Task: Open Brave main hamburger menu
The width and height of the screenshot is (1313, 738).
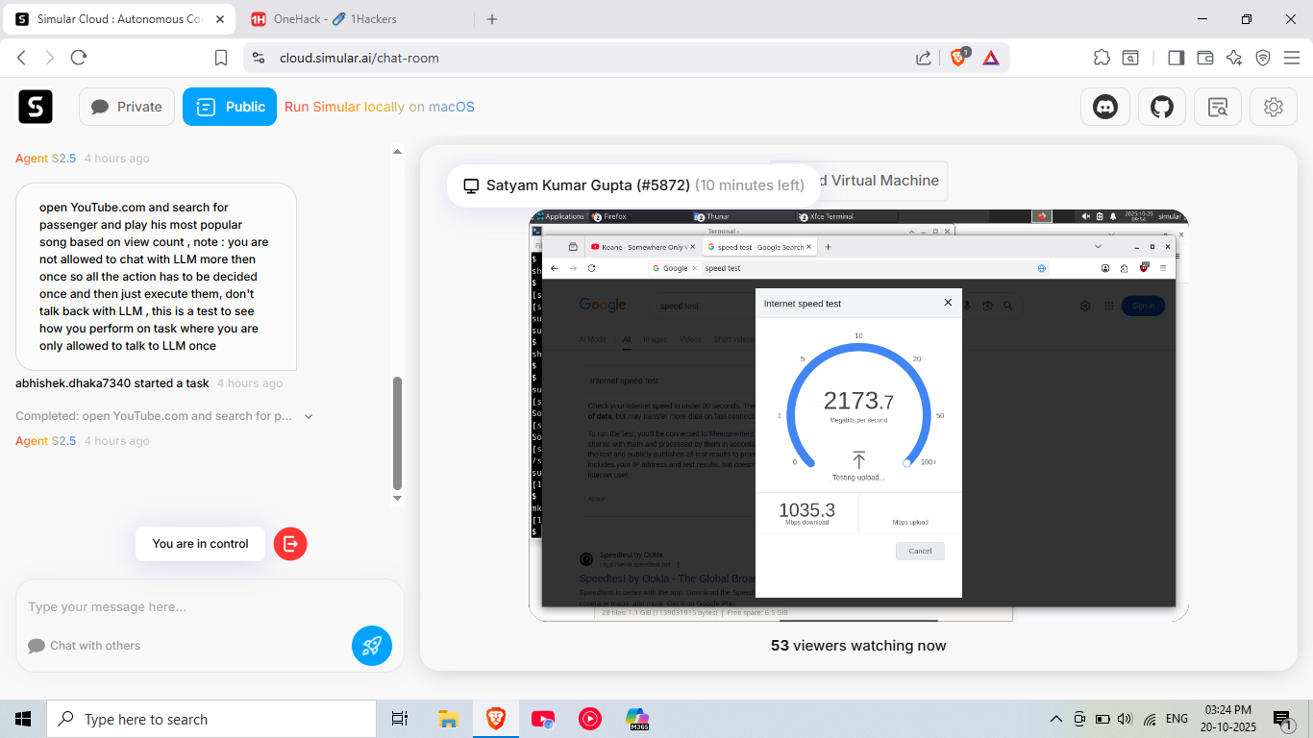Action: 1292,58
